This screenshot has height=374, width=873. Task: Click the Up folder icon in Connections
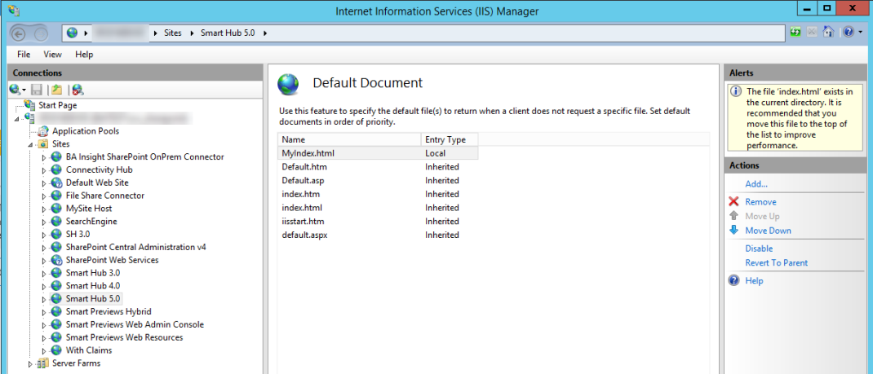(x=56, y=90)
